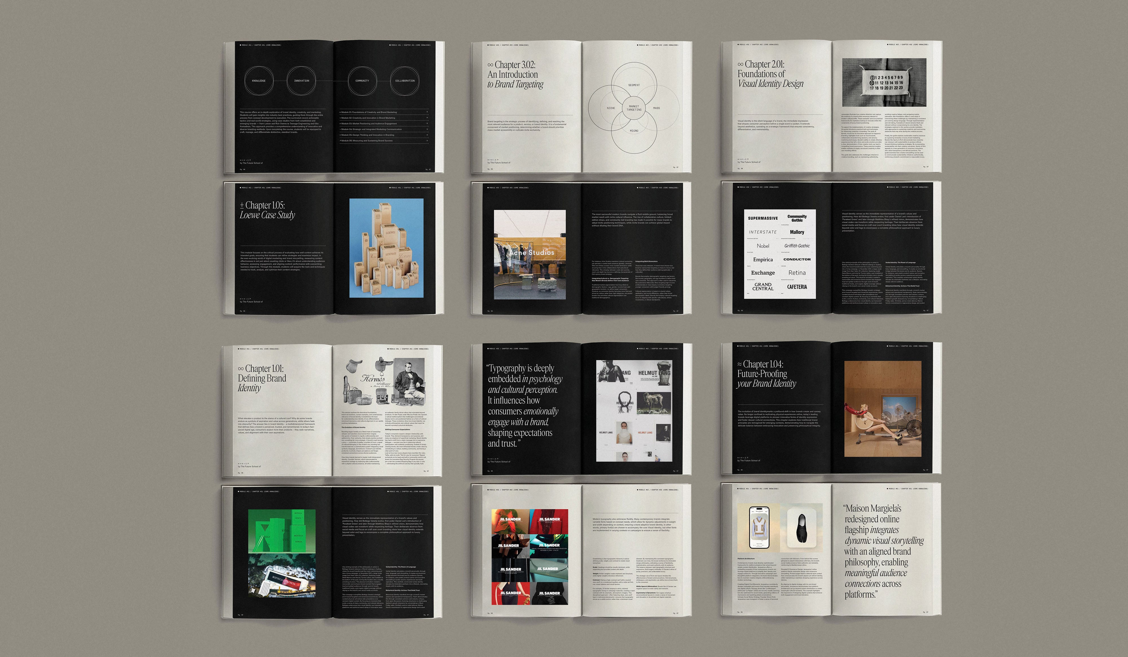Click the KNOWLEDGE circle in the diagram
This screenshot has height=657, width=1128.
[x=259, y=81]
